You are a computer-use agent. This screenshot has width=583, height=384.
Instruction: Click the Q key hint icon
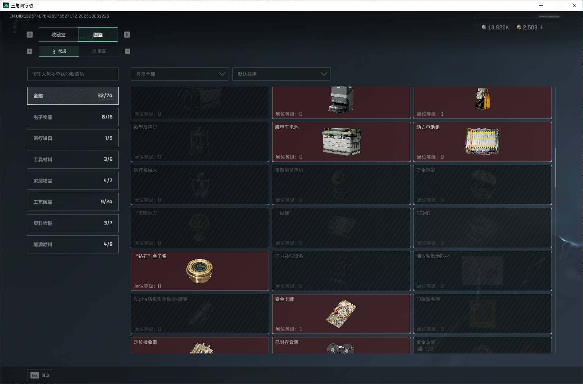click(30, 35)
